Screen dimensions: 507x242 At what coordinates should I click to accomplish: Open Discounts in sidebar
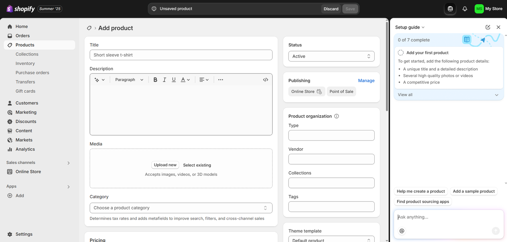pyautogui.click(x=39, y=121)
